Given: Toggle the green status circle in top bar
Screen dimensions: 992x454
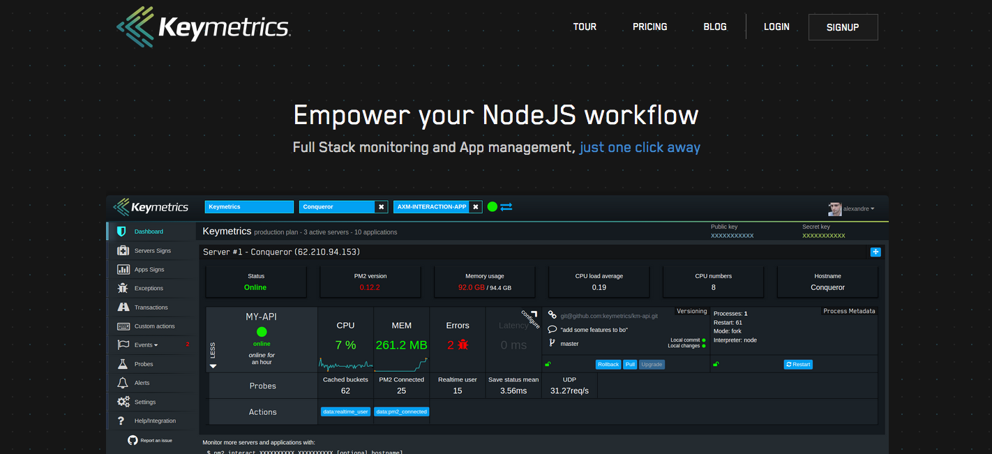Looking at the screenshot, I should (493, 207).
